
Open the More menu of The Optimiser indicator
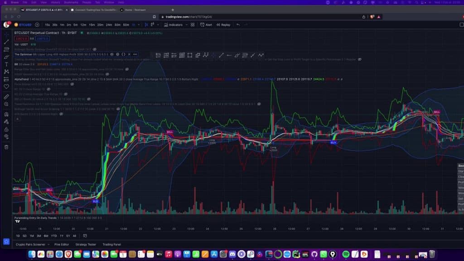pos(135,54)
